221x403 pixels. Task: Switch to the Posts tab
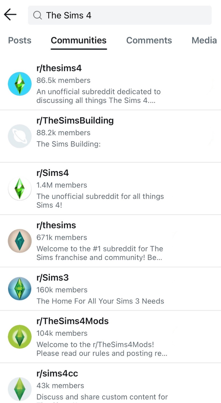20,40
